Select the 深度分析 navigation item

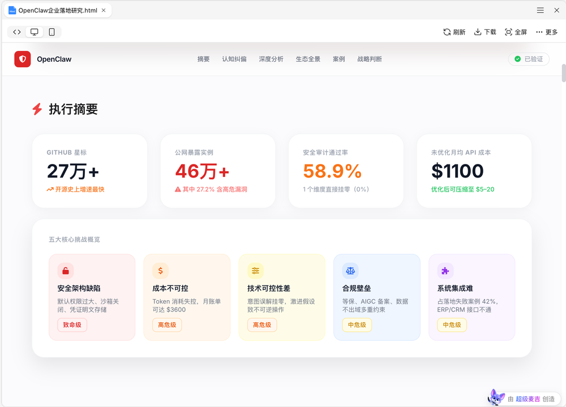point(271,59)
